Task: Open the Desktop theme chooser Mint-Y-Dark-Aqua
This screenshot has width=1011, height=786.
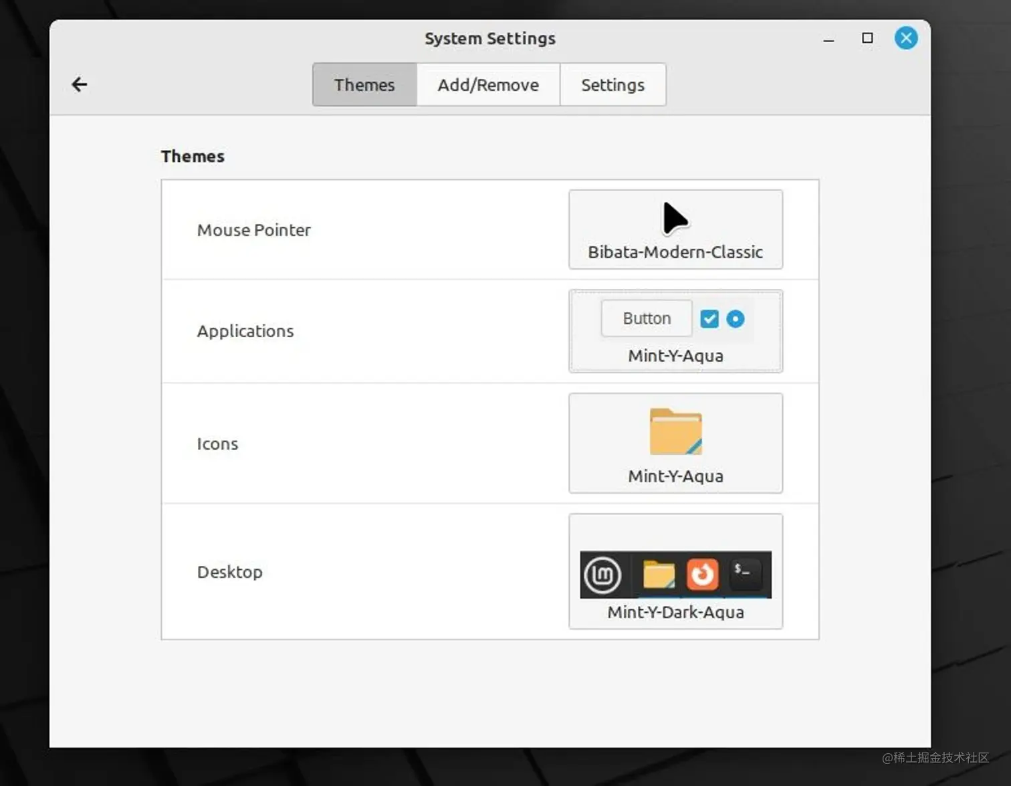Action: tap(675, 571)
